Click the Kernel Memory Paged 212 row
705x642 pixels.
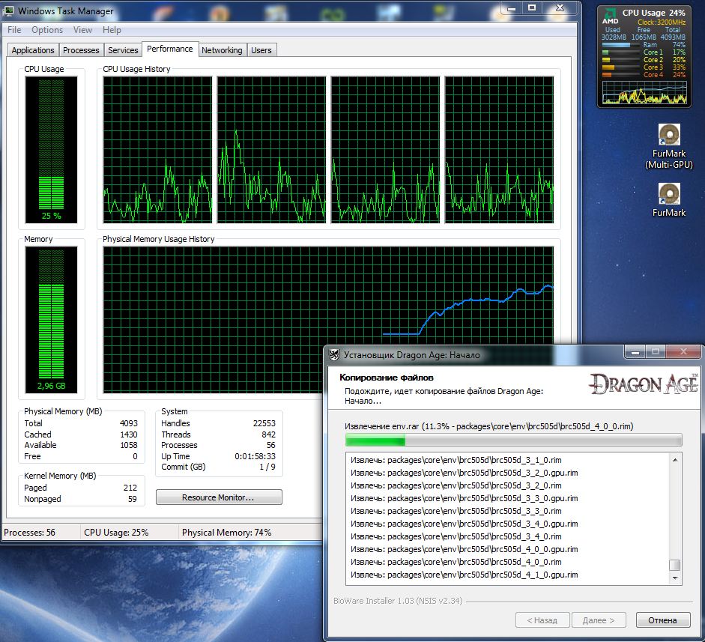(81, 488)
